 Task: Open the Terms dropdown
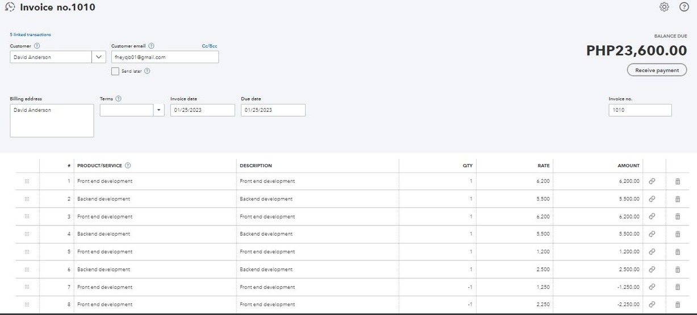[158, 110]
